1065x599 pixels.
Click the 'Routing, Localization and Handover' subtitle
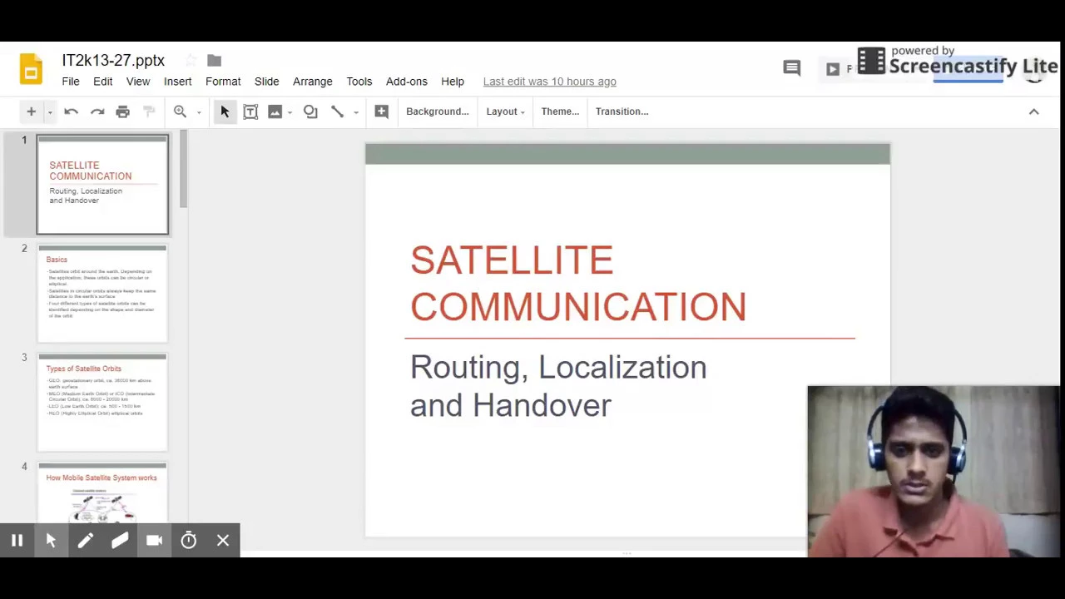[558, 386]
